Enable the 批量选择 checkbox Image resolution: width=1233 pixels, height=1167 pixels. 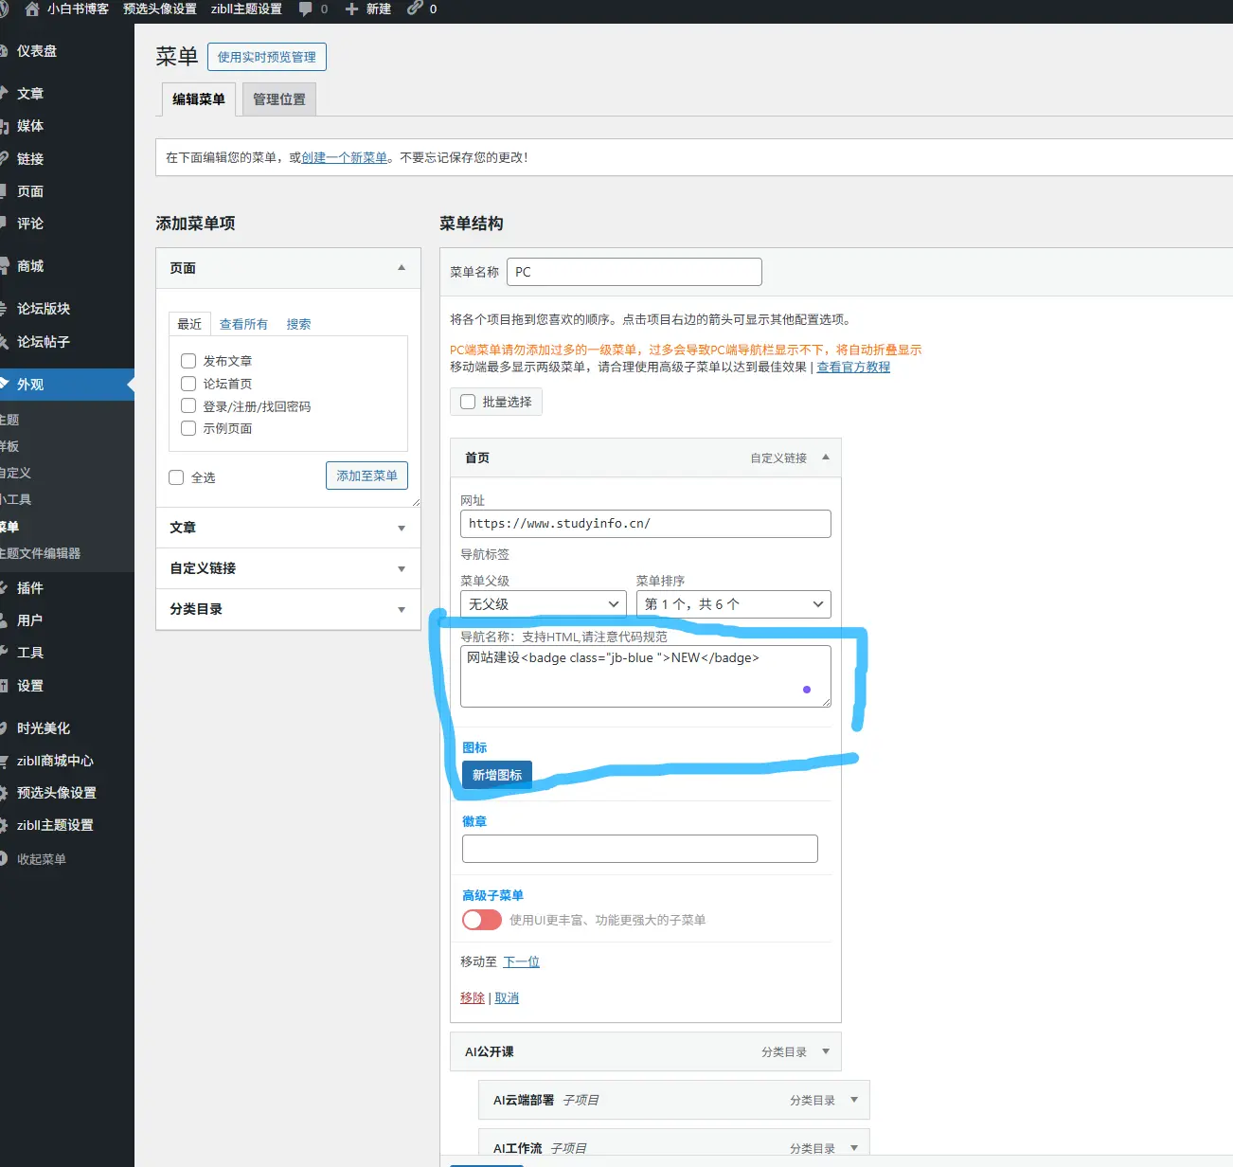[468, 402]
